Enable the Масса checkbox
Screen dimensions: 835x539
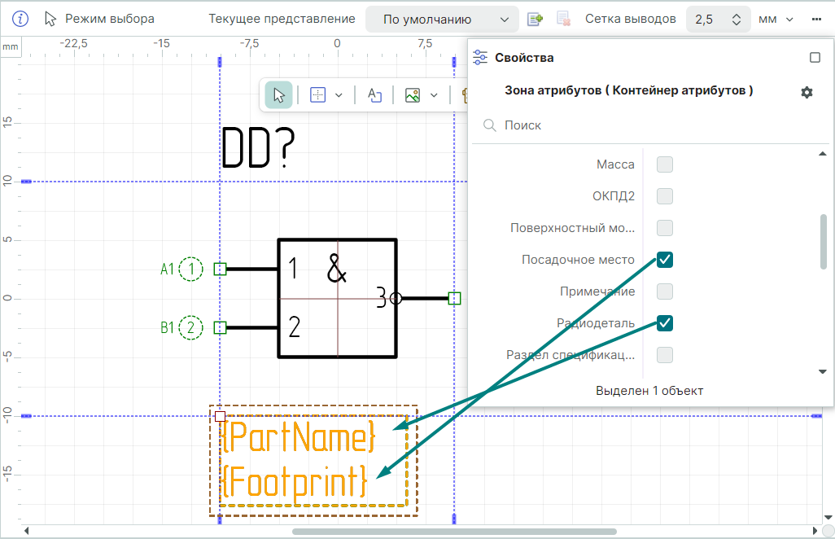[x=665, y=164]
